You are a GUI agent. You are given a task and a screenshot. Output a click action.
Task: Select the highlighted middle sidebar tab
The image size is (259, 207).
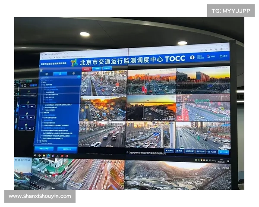(60, 74)
